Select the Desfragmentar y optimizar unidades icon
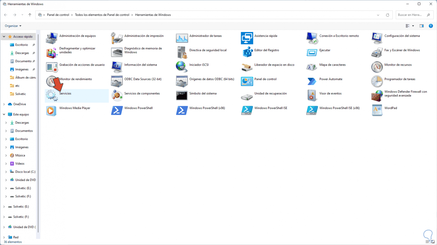Image resolution: width=437 pixels, height=245 pixels. tap(52, 52)
